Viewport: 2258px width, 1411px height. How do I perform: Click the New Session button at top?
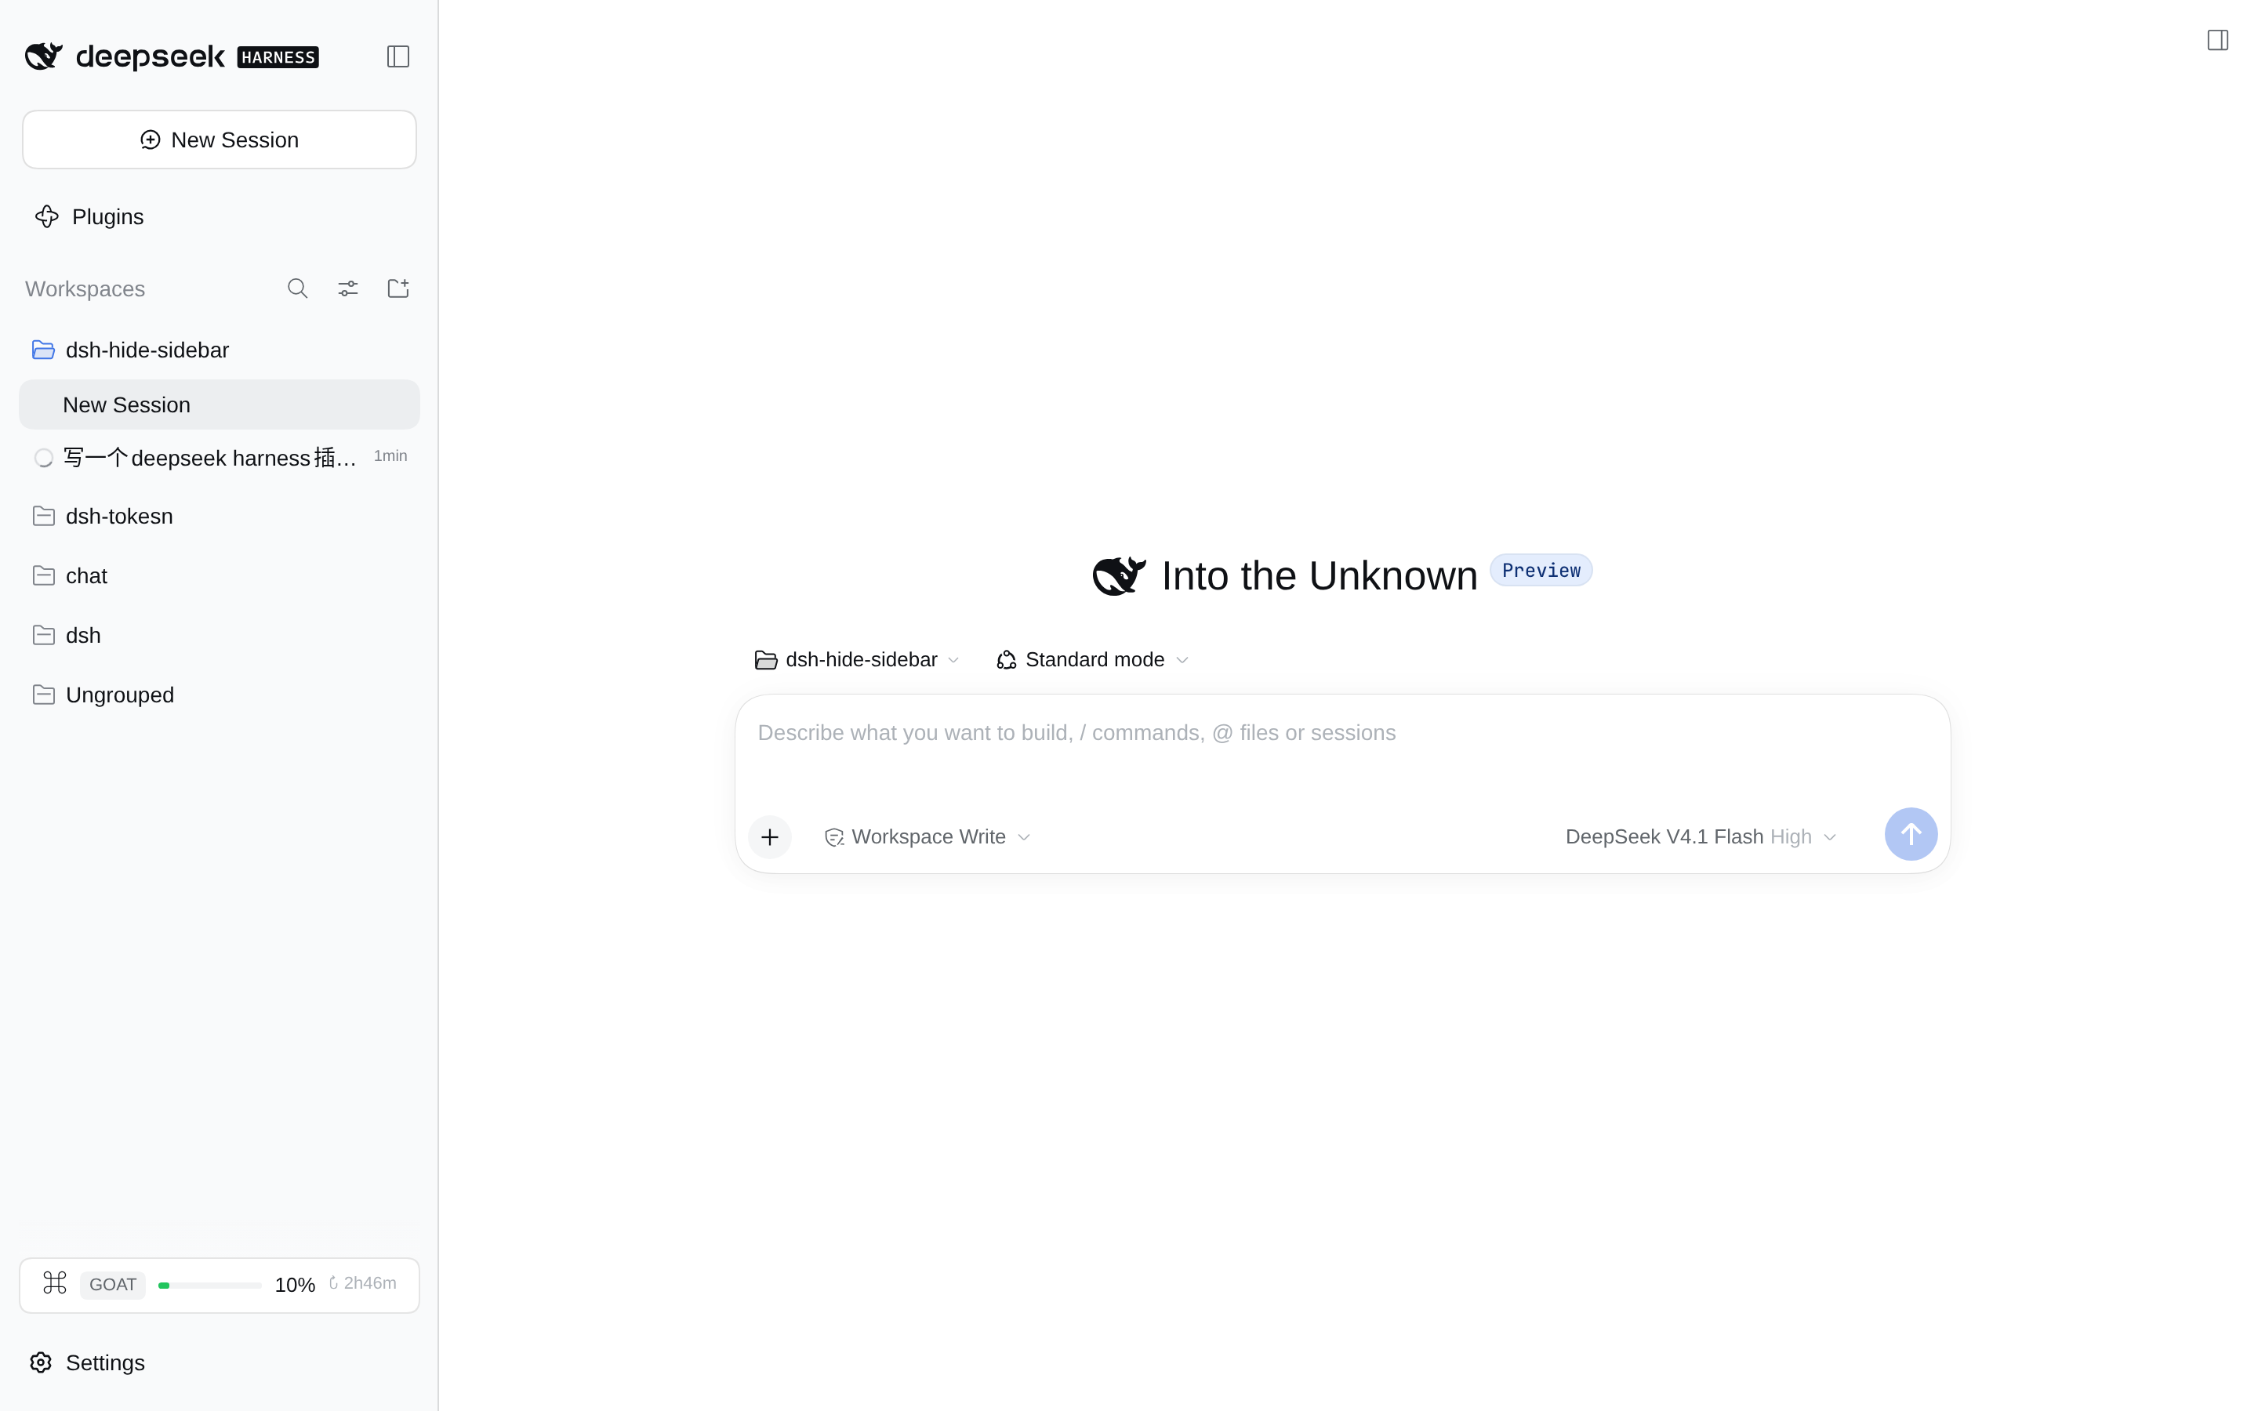(220, 140)
